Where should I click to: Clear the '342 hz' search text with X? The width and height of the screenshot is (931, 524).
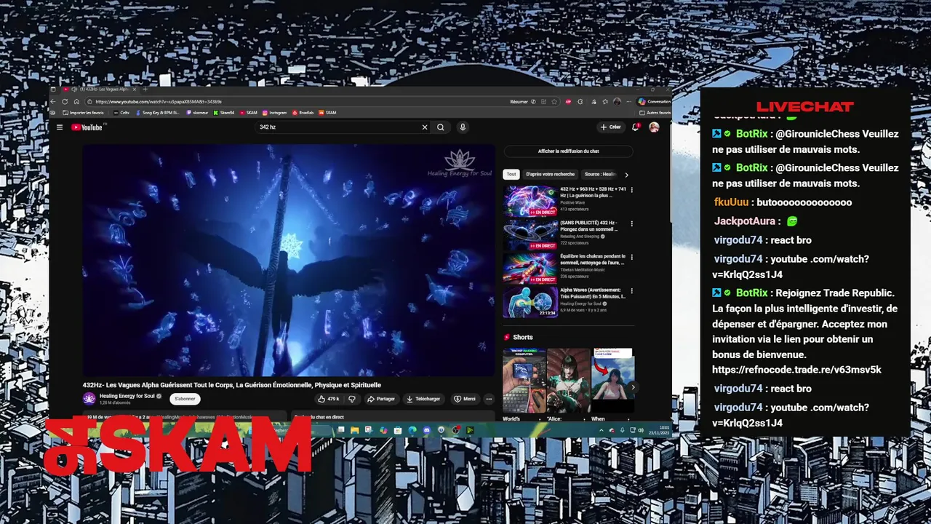click(425, 127)
